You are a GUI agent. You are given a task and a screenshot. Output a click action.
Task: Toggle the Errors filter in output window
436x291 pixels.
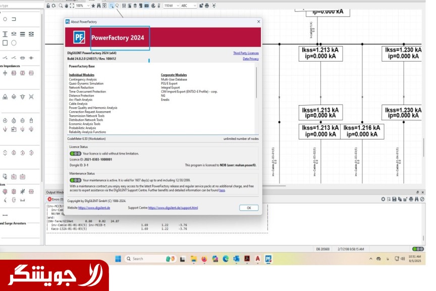[x=55, y=199]
